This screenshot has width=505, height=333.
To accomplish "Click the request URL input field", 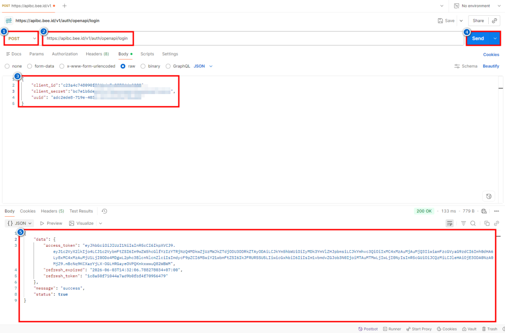I will tap(253, 38).
